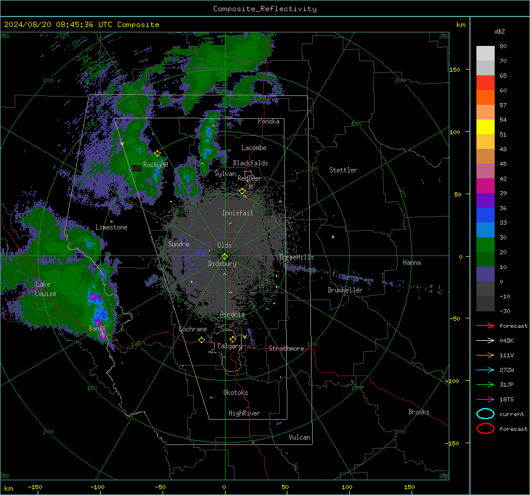Click the Calgary city label
The height and width of the screenshot is (495, 530).
tap(230, 346)
